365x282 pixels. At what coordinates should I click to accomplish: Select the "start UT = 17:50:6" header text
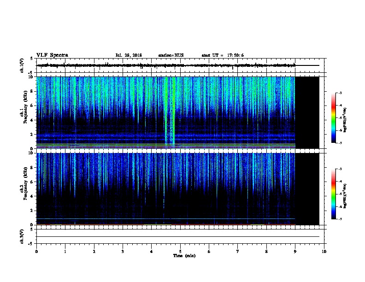click(x=223, y=55)
